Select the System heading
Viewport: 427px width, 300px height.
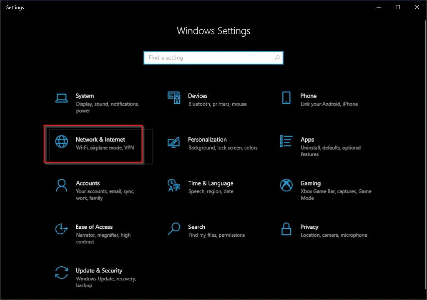(85, 96)
